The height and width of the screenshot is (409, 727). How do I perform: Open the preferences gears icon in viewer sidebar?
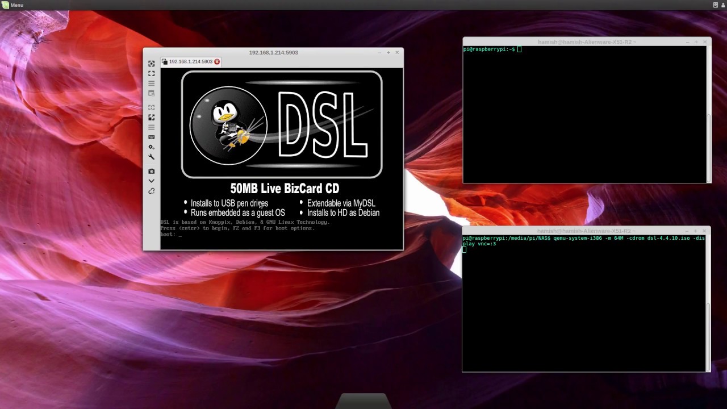click(x=151, y=147)
